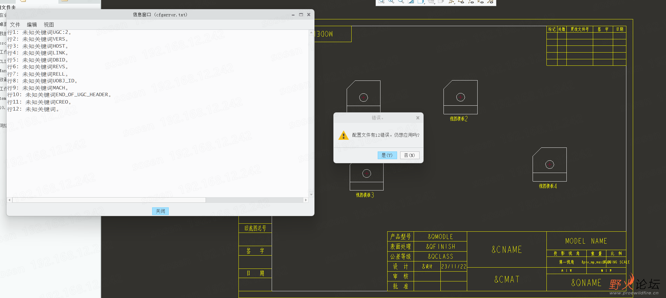Click the vertical scrollbar down arrow
Screen dimensions: 666x298
pos(311,194)
